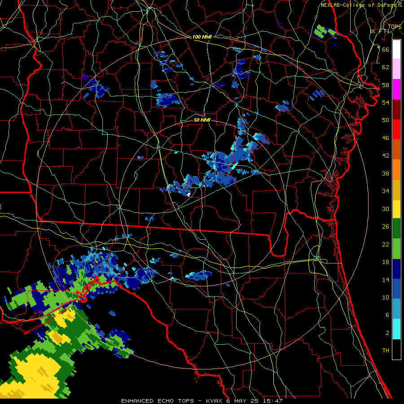
Task: Click the legend value '2'
Action: coord(387,333)
